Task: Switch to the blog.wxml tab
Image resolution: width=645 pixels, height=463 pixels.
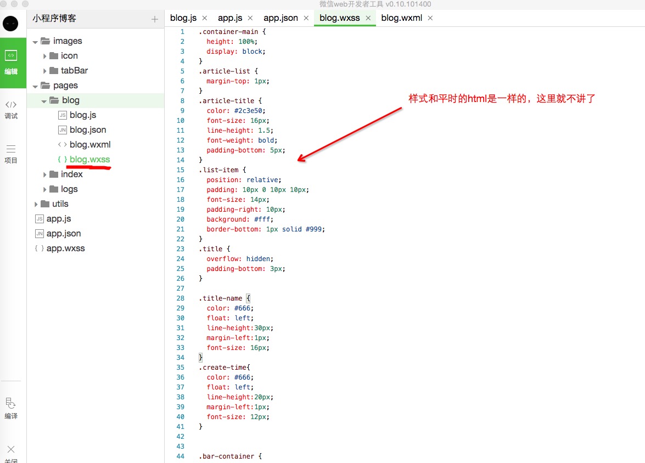Action: (x=401, y=18)
